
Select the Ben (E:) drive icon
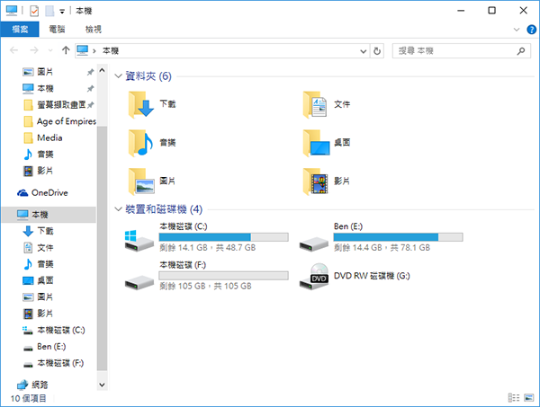(x=313, y=243)
